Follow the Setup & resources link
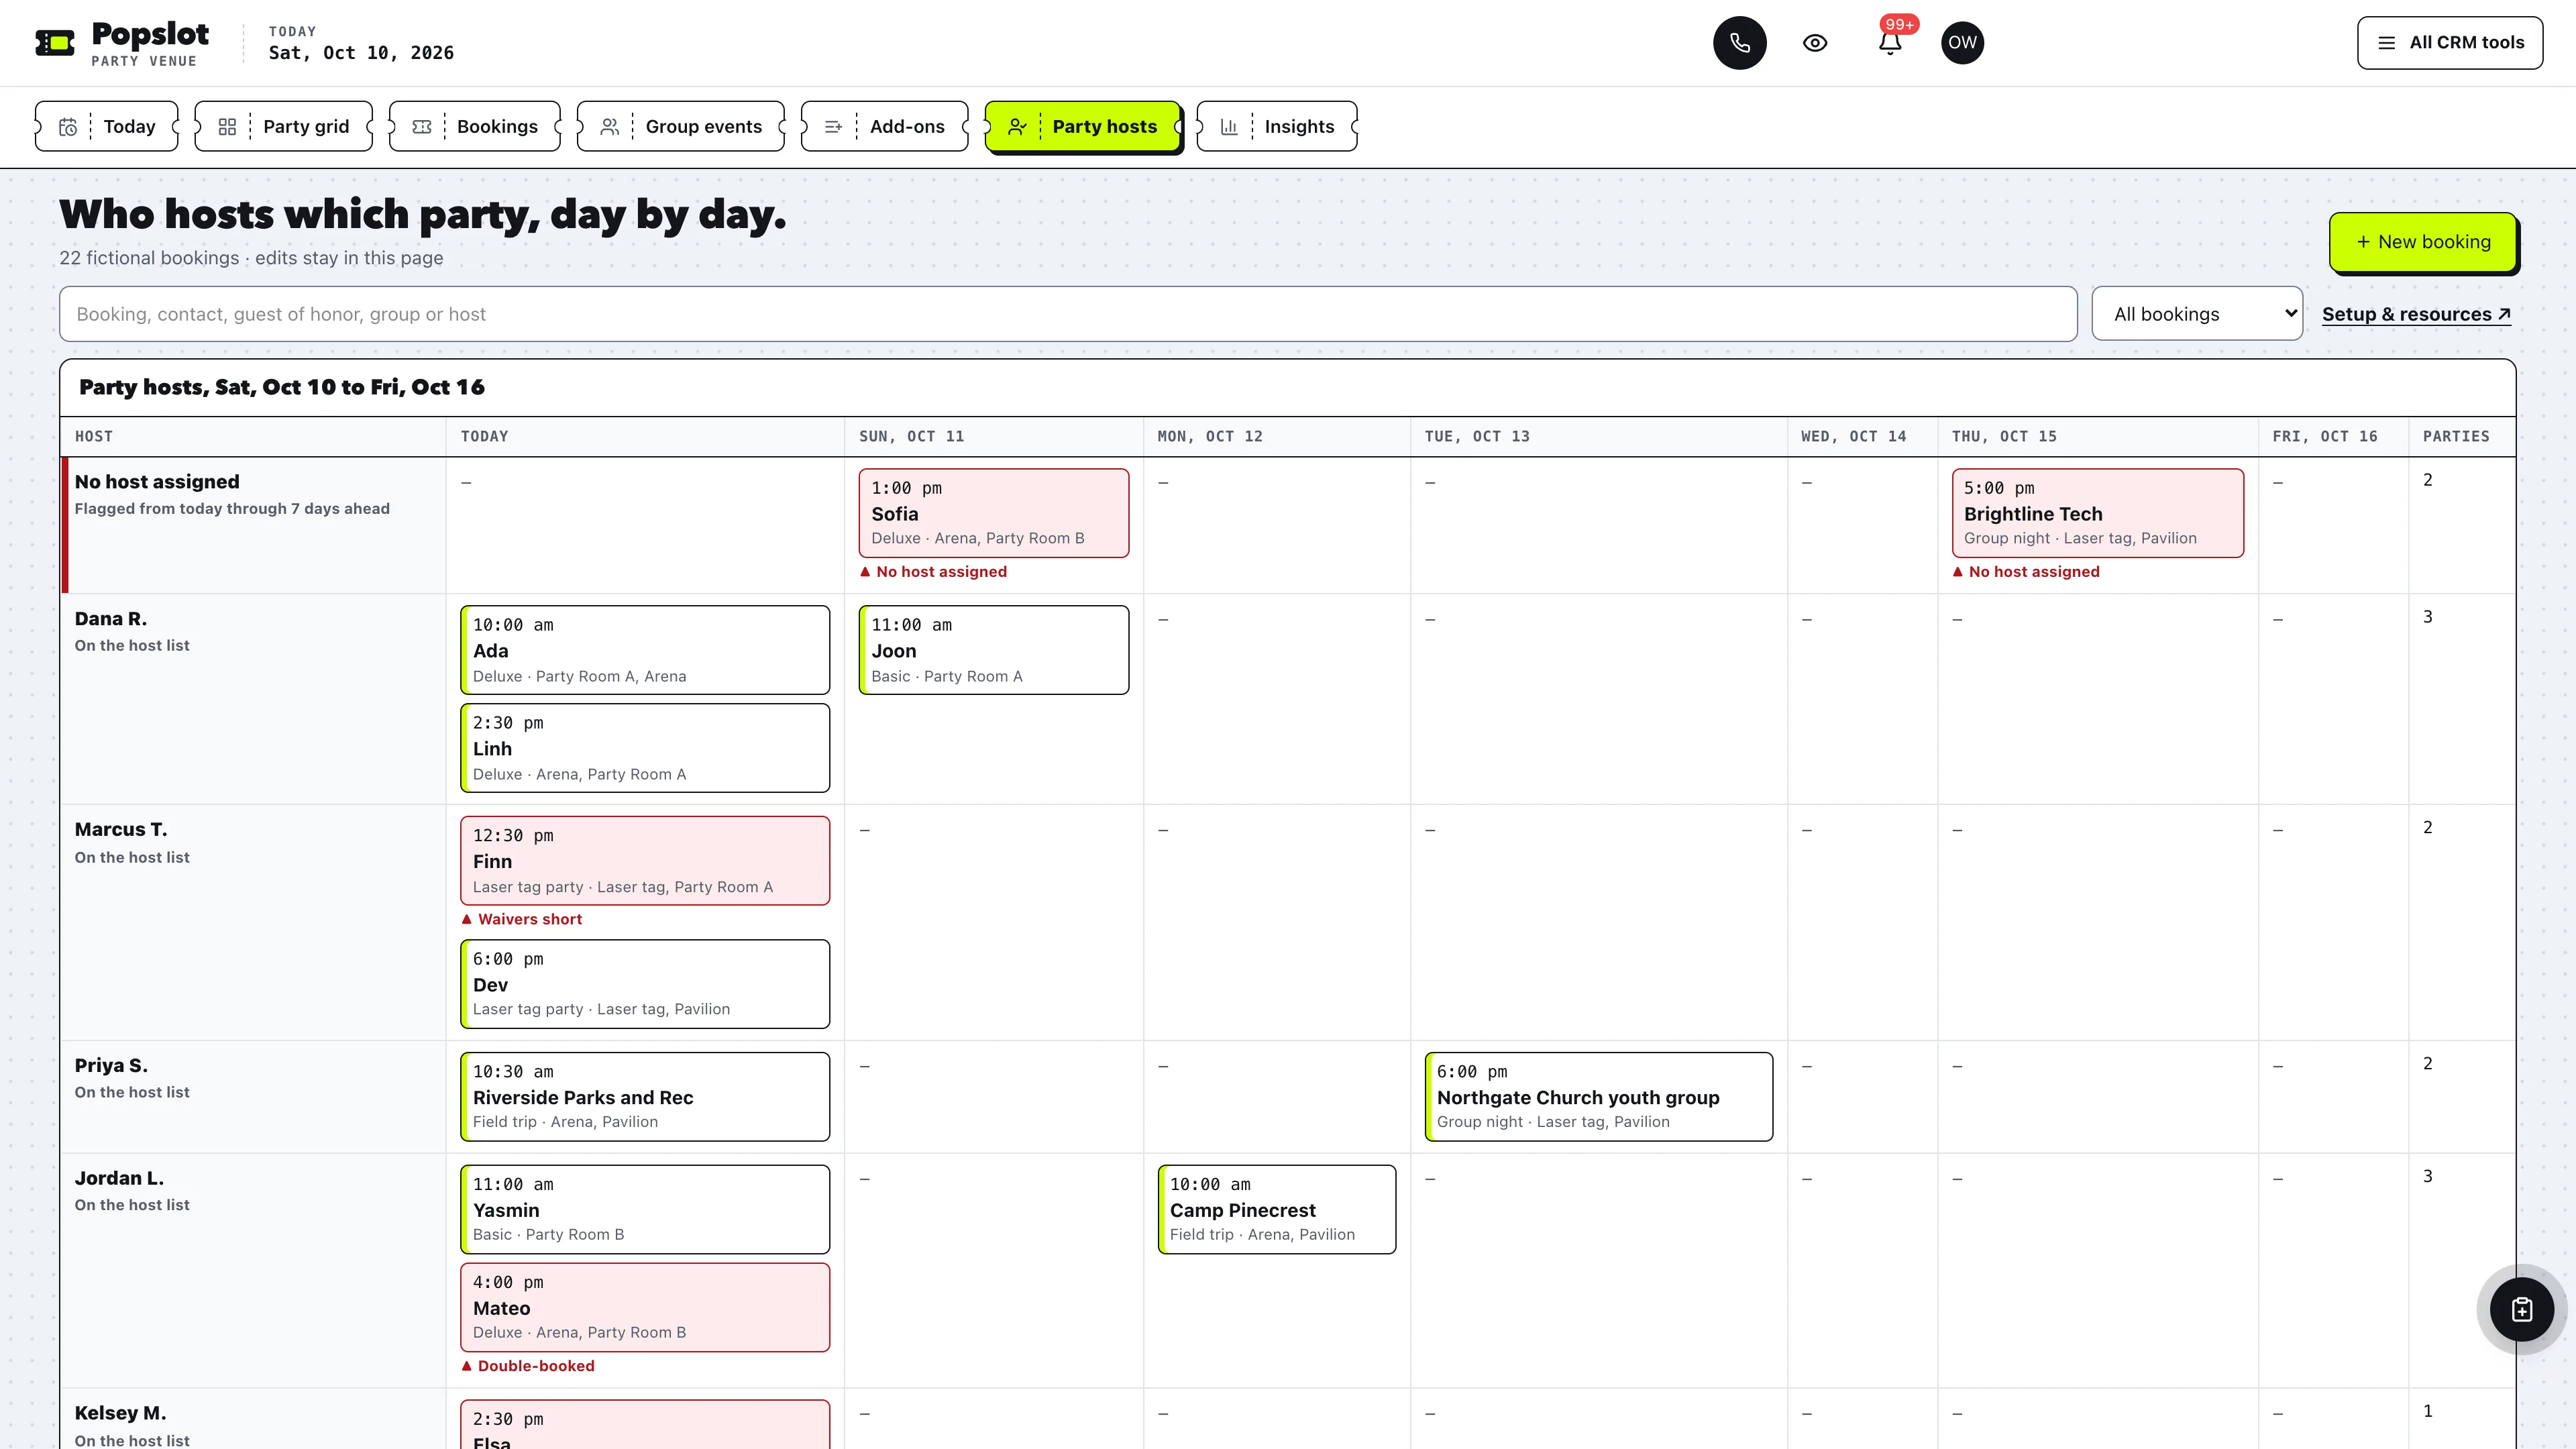Screen dimensions: 2576x1449 (2416, 314)
